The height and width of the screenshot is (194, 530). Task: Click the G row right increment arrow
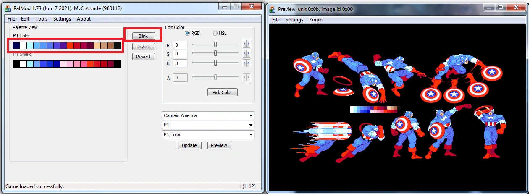[x=249, y=53]
